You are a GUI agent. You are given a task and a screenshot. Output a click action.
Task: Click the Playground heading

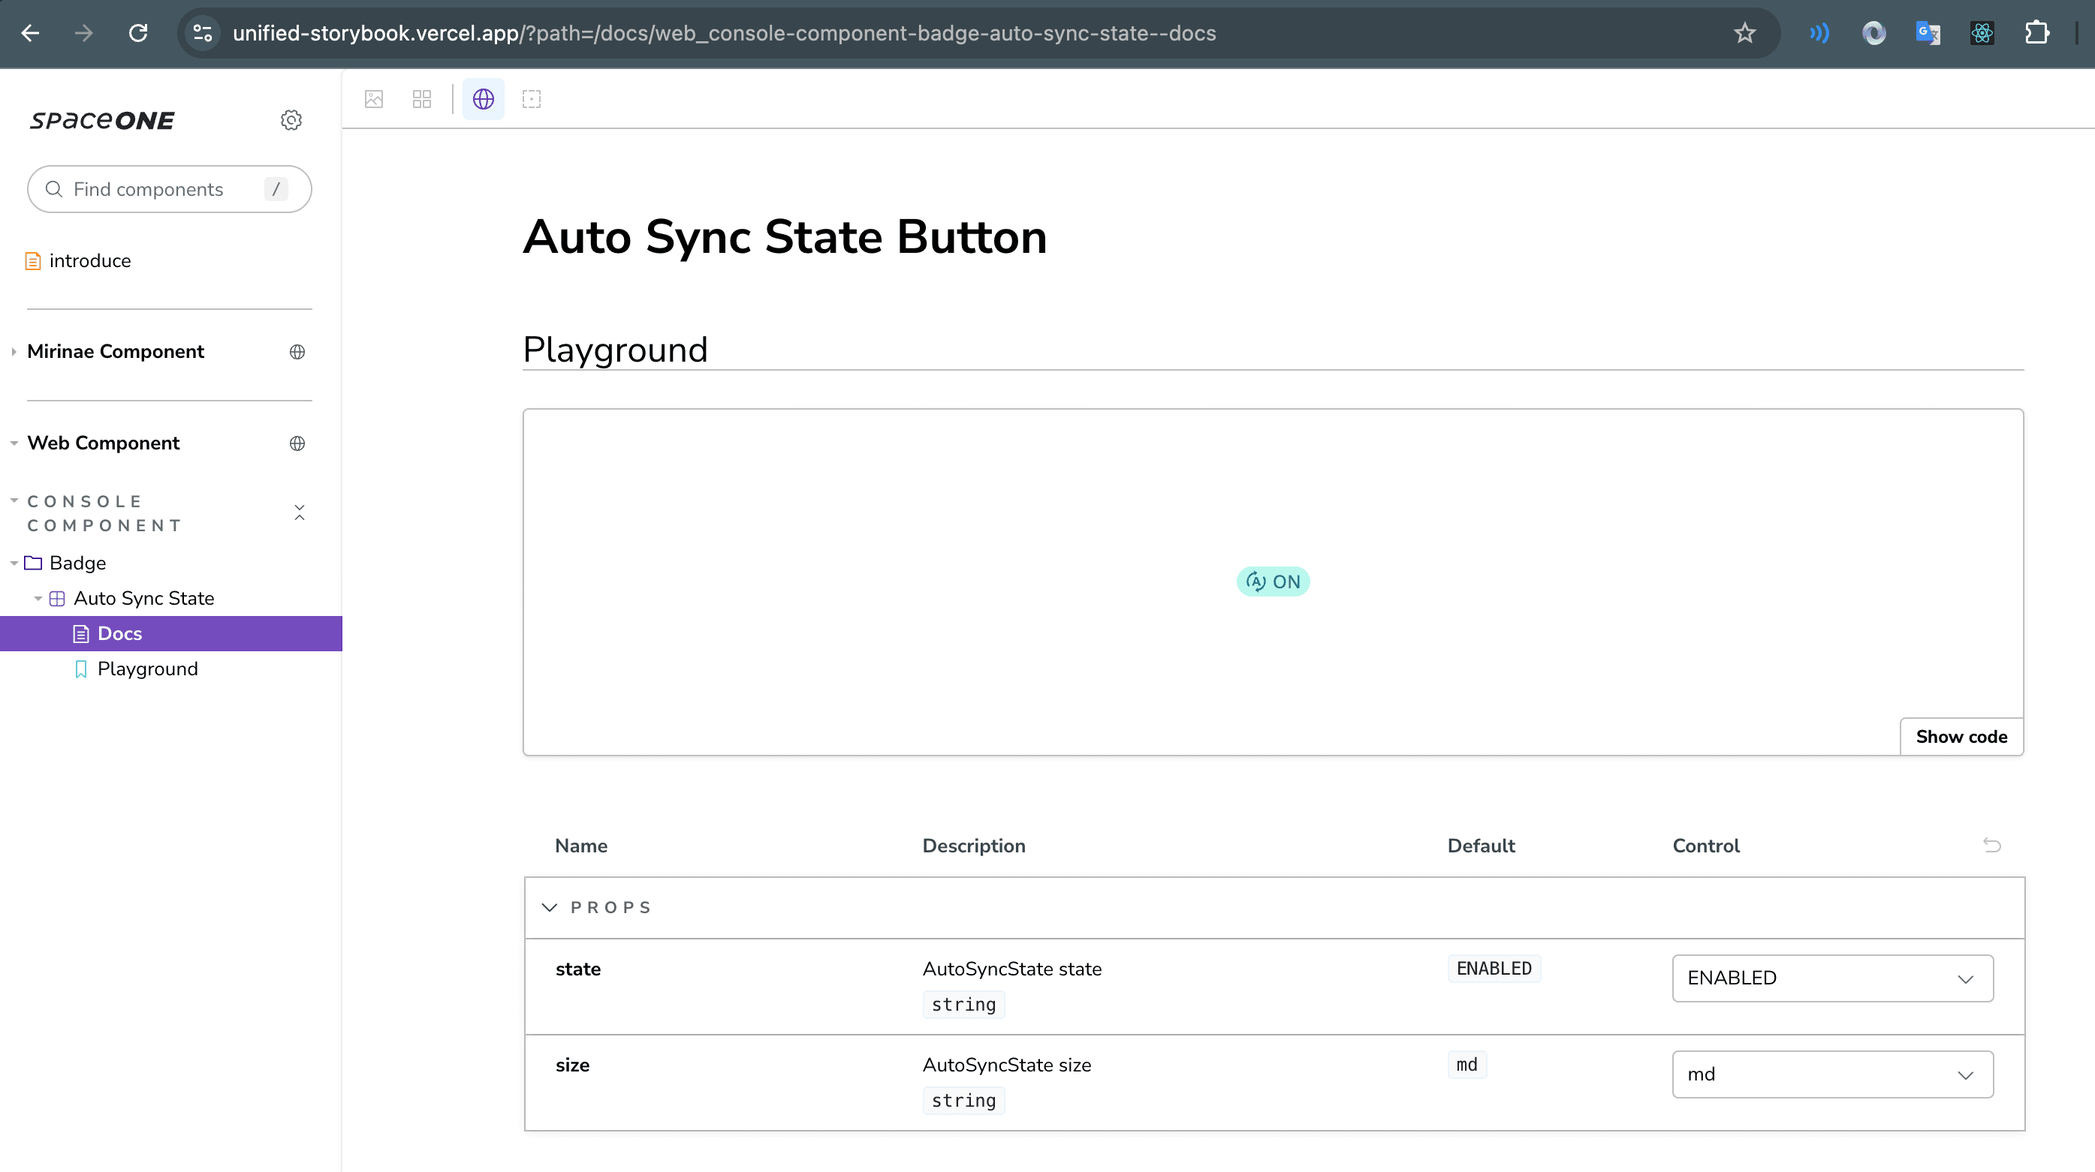615,350
